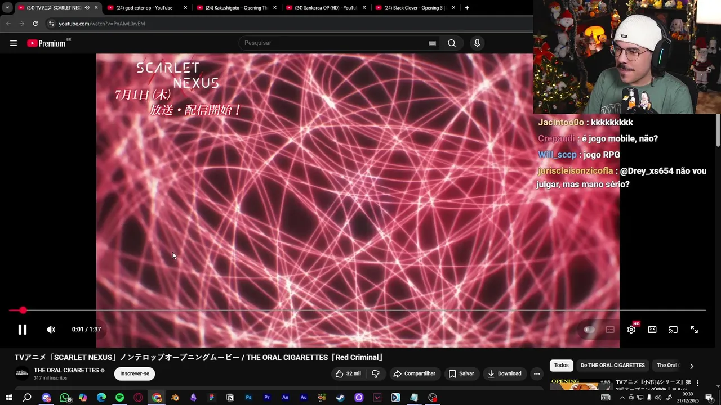Open Adobe Audition from the taskbar
Screen dimensions: 721x405
(x=304, y=398)
